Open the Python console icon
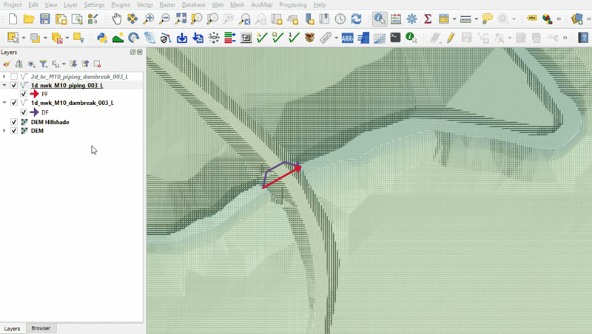Viewport: 592px width, 334px height. coord(102,38)
